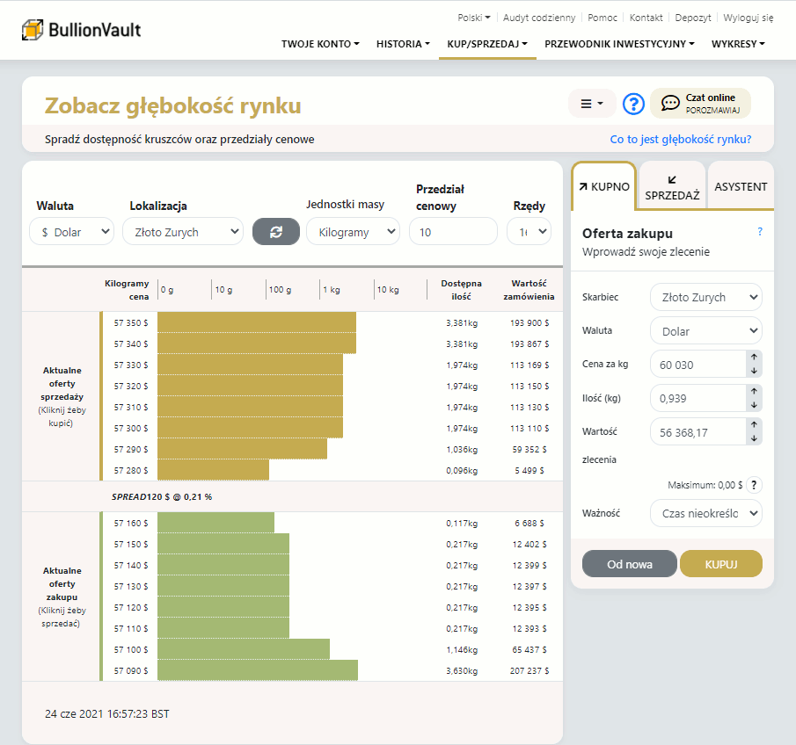Image resolution: width=796 pixels, height=745 pixels.
Task: Start the Czat online conversation
Action: tap(700, 104)
